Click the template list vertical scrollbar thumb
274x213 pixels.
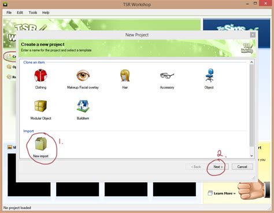(251, 105)
